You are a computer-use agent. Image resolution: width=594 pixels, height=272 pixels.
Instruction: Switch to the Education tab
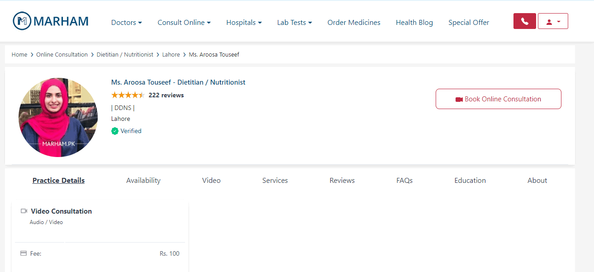tap(470, 180)
